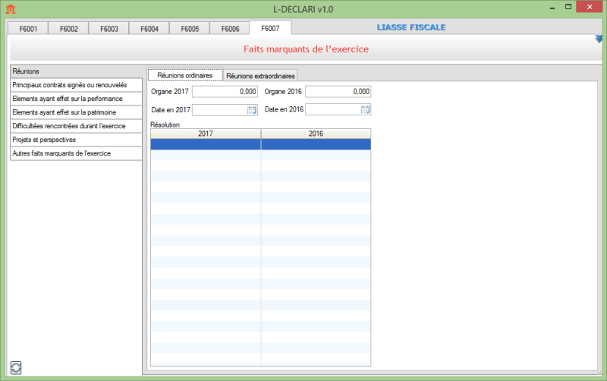Switch to the F6002 tab
The image size is (607, 381).
[68, 29]
